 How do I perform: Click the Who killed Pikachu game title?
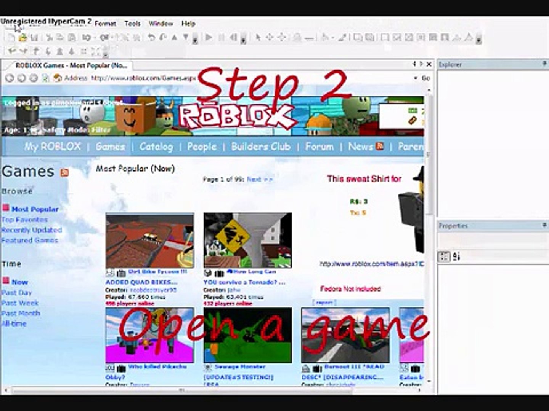point(157,367)
